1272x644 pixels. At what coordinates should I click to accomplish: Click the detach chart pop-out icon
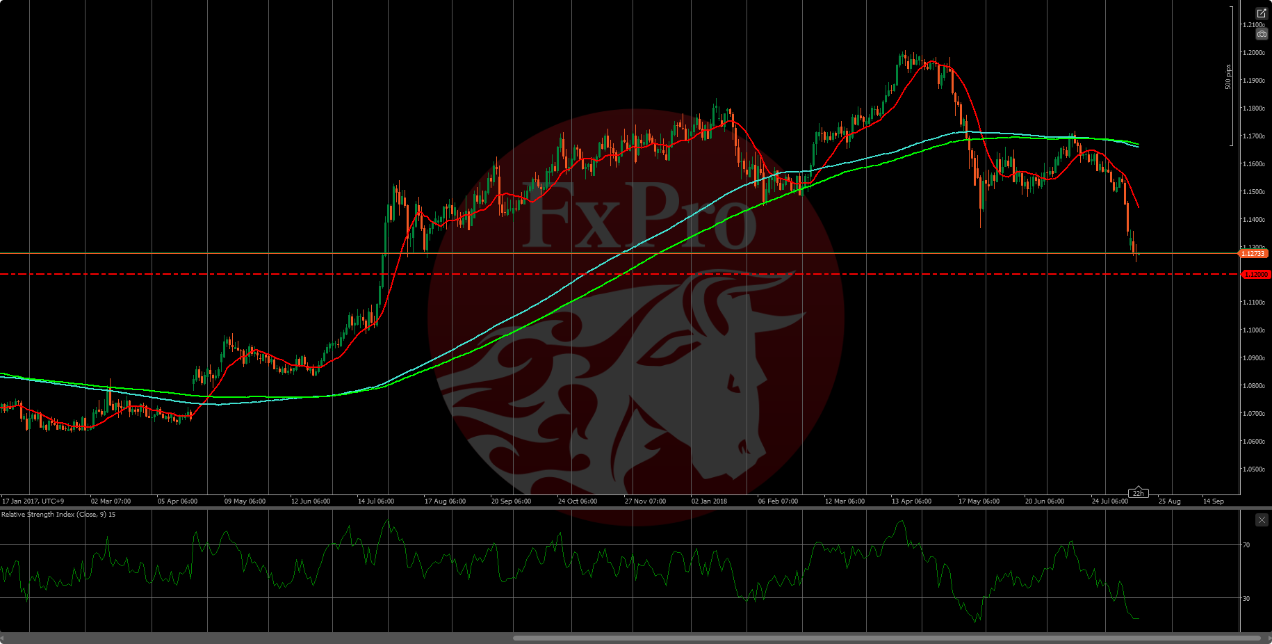pyautogui.click(x=1261, y=13)
